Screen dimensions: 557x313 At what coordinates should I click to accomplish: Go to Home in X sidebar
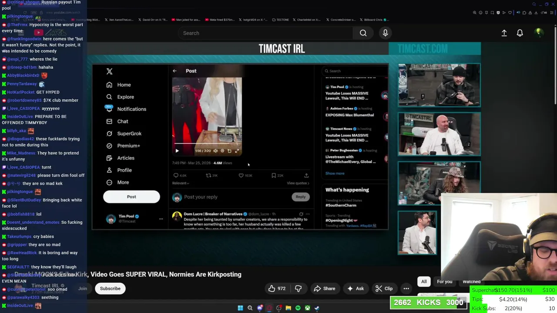(119, 85)
